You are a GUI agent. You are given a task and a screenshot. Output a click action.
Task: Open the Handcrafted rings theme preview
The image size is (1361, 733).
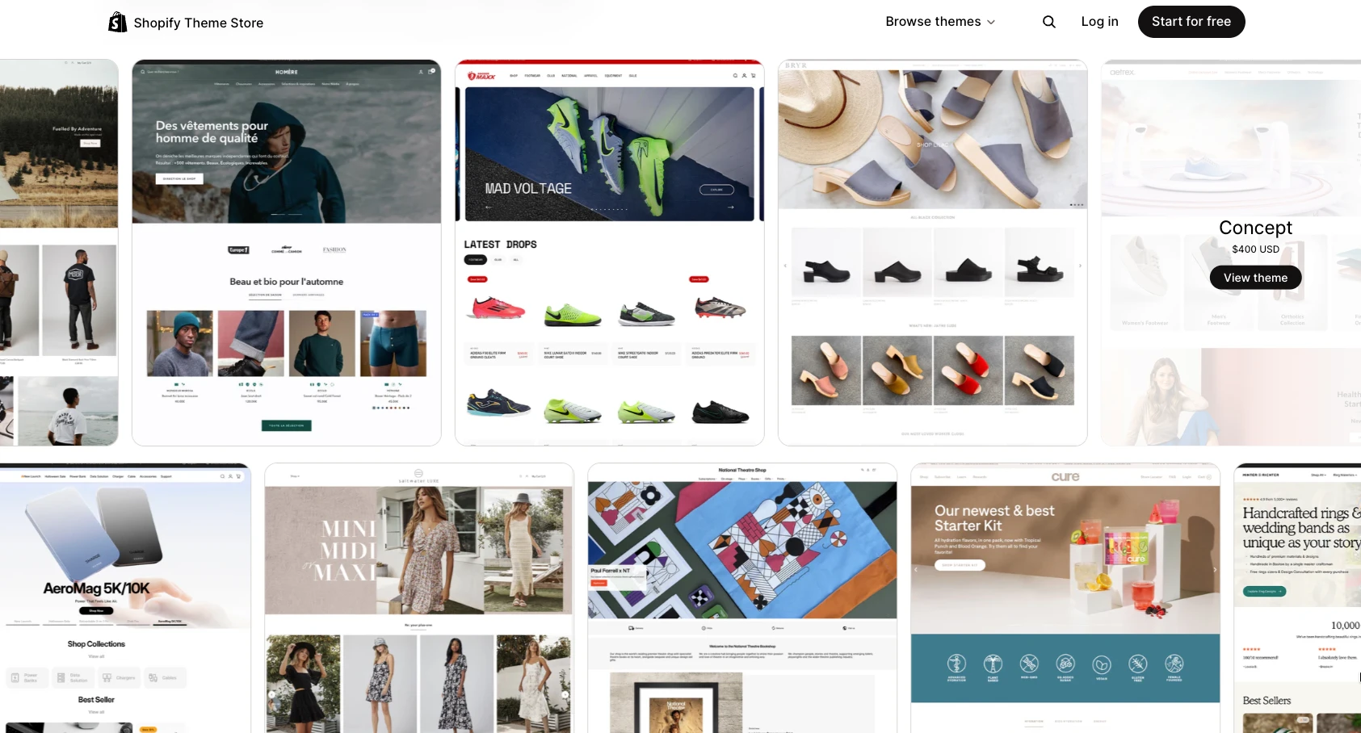click(x=1297, y=598)
